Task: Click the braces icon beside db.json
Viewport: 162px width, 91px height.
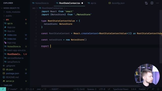Action: [x=4, y=70]
